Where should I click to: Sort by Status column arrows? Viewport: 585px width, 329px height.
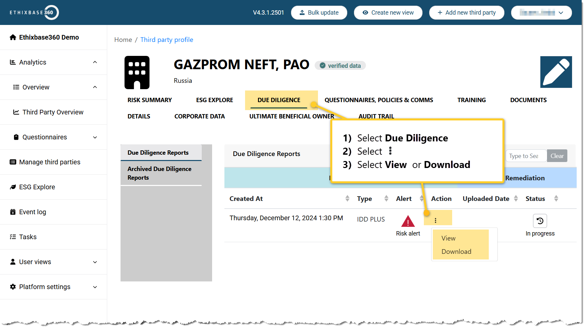(x=556, y=199)
